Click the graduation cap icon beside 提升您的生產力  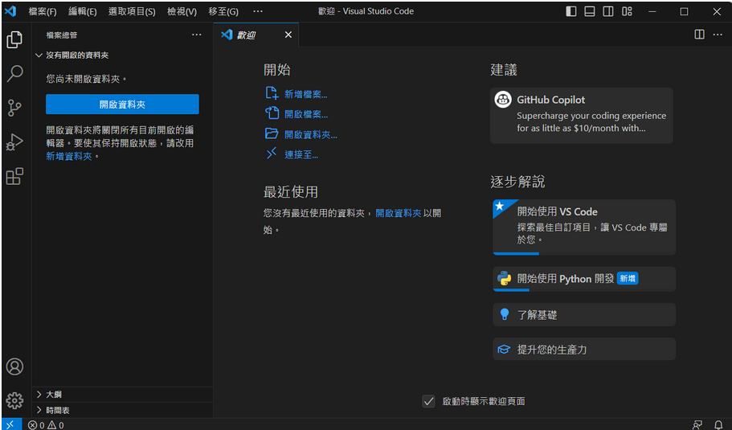[x=504, y=350]
